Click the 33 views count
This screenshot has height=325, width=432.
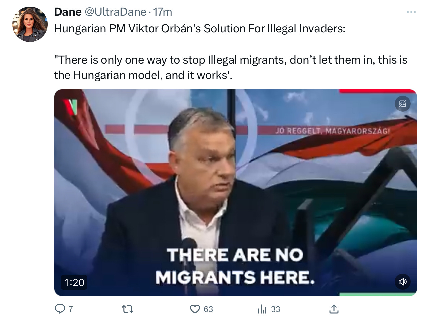click(276, 309)
